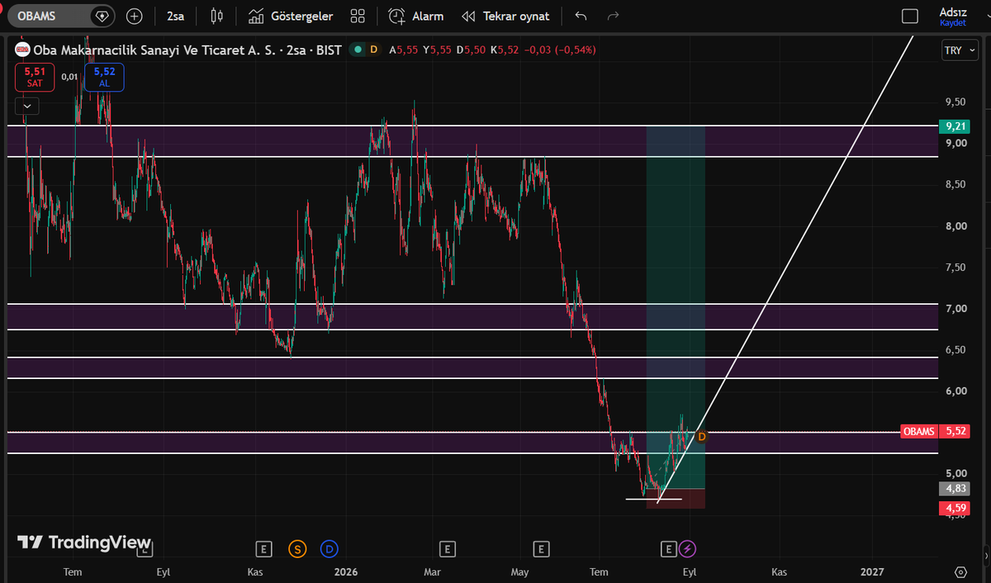This screenshot has height=583, width=991.
Task: Click the 9,21 green price label
Action: point(954,126)
